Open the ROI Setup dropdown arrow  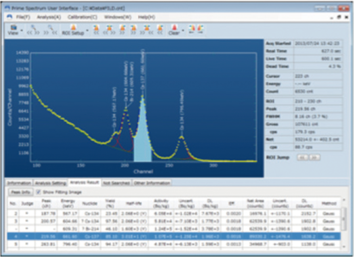88,30
